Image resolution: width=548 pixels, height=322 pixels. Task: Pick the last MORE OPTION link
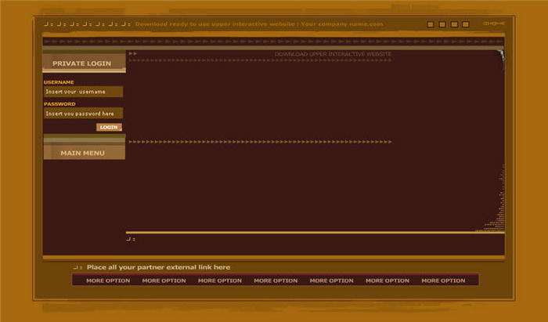point(443,280)
